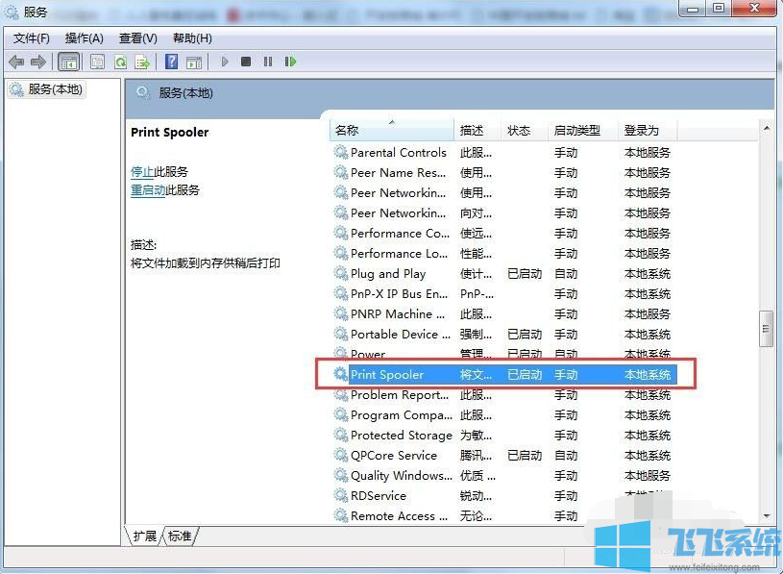Open the 查看(V) menu
The width and height of the screenshot is (783, 574).
pos(136,38)
